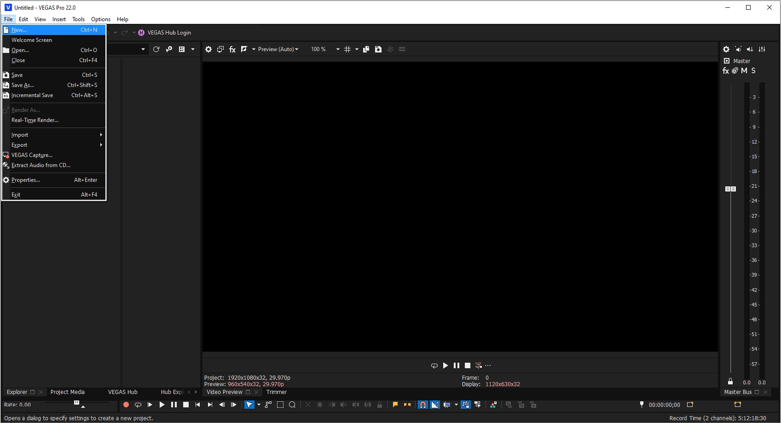The width and height of the screenshot is (781, 423).
Task: Toggle Enable Snapping magnet button
Action: [423, 405]
